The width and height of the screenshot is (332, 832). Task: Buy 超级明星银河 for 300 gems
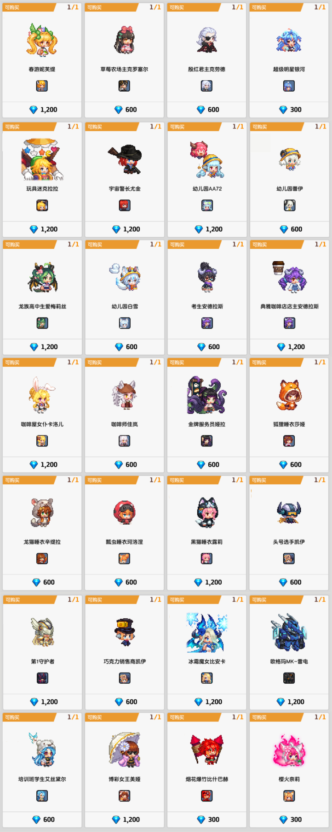click(290, 110)
